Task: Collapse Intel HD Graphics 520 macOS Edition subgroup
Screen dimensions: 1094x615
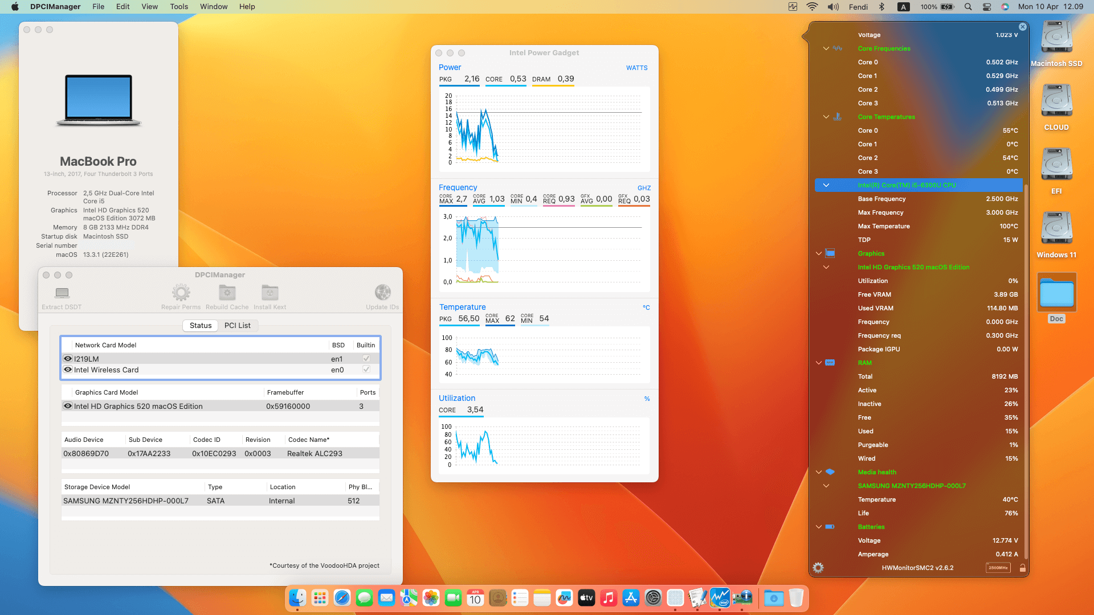Action: click(826, 267)
